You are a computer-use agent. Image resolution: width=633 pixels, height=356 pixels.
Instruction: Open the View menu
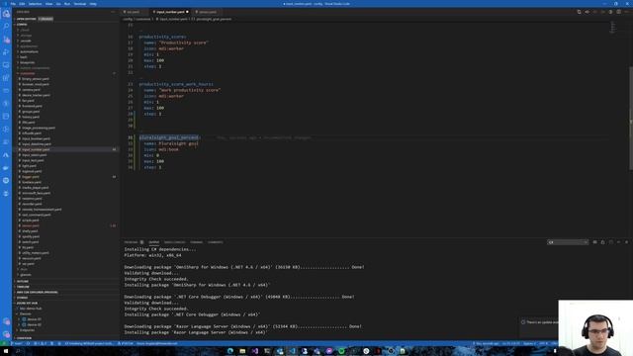pyautogui.click(x=48, y=4)
